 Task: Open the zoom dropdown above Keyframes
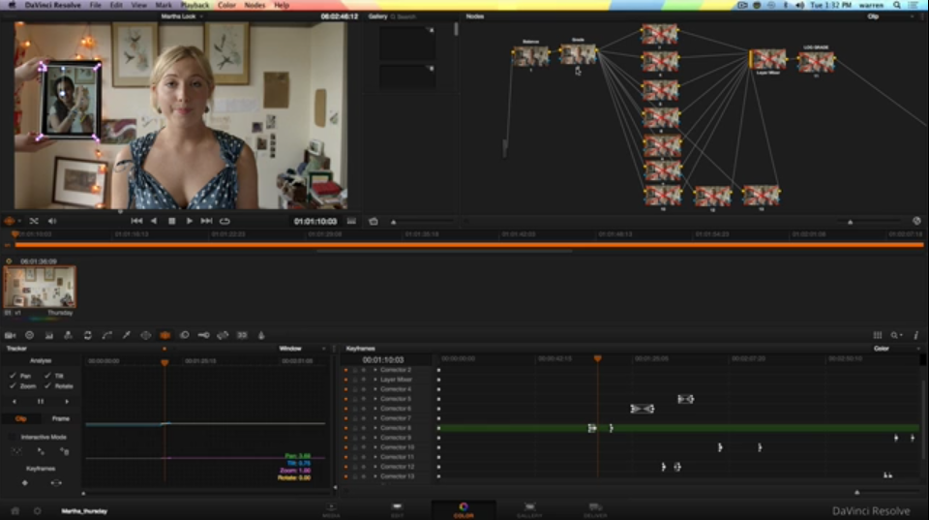click(x=896, y=335)
